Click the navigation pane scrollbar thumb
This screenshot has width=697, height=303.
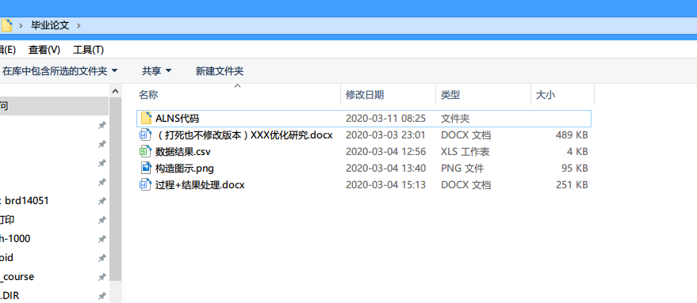(116, 188)
